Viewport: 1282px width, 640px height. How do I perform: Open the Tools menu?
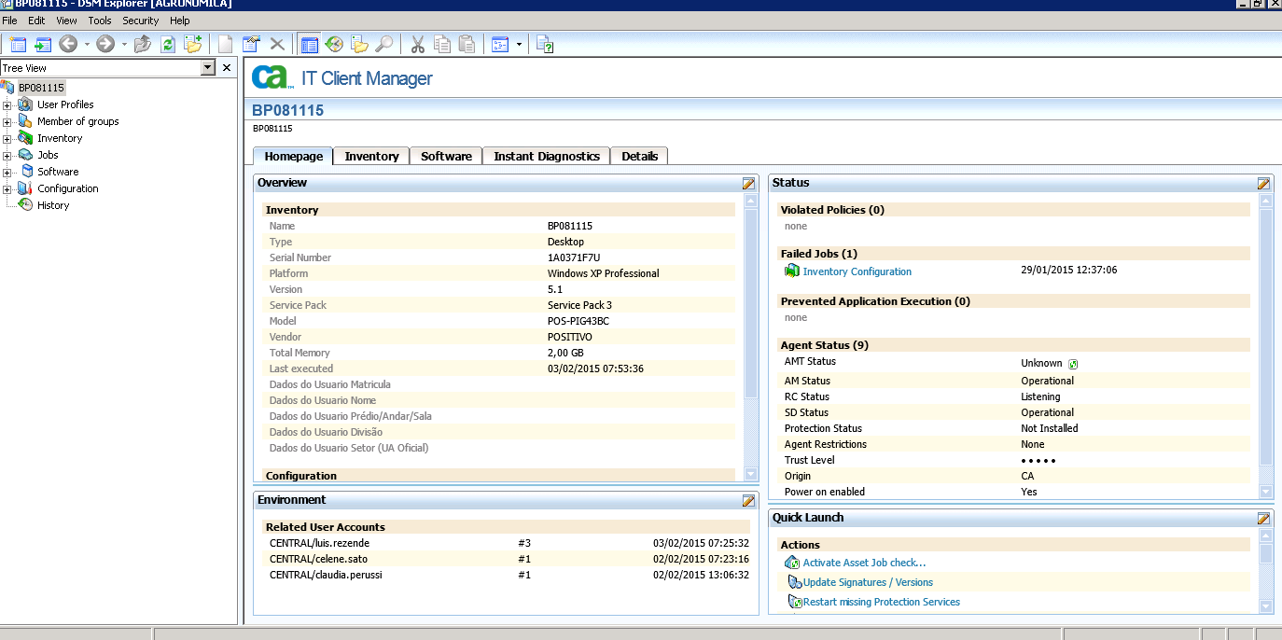click(x=99, y=20)
